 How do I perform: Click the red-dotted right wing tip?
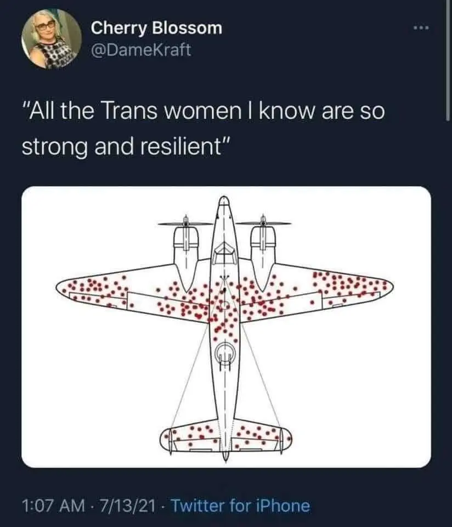pos(356,287)
